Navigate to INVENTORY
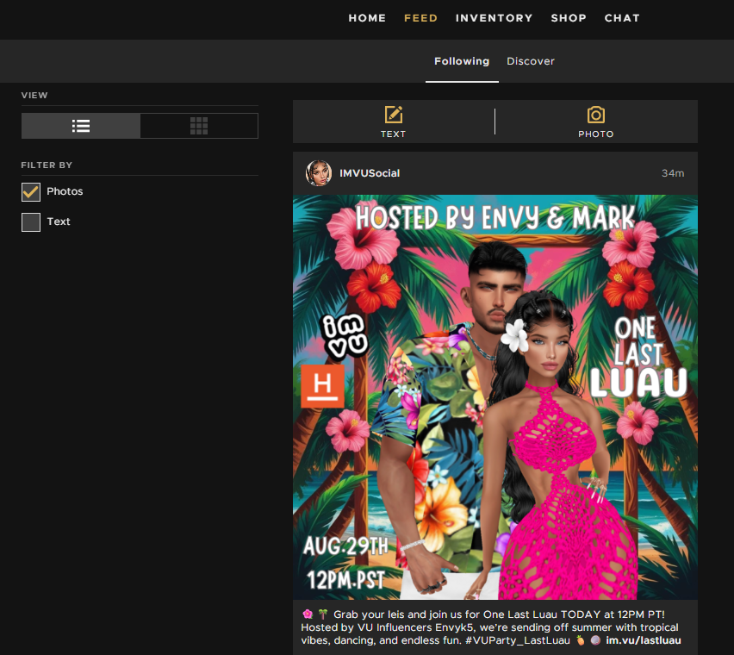This screenshot has width=734, height=655. coord(494,18)
